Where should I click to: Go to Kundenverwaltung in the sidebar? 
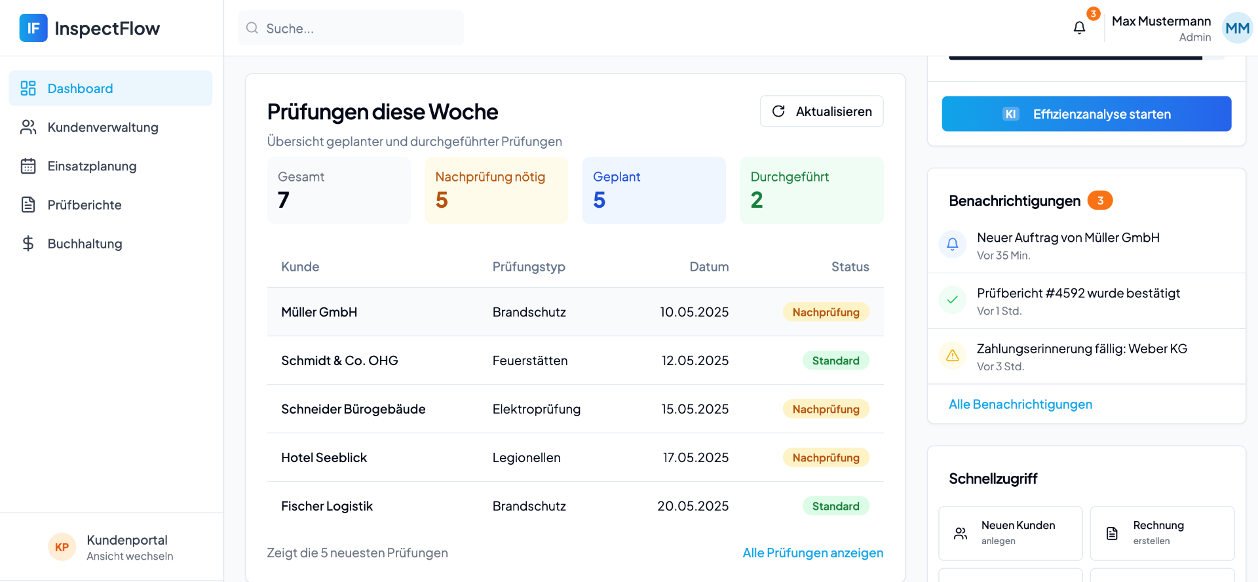pyautogui.click(x=111, y=127)
